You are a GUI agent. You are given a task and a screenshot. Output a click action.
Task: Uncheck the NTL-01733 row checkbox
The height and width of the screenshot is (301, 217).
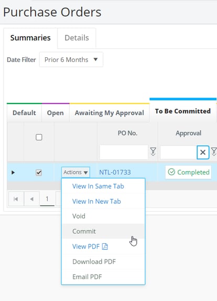(39, 172)
